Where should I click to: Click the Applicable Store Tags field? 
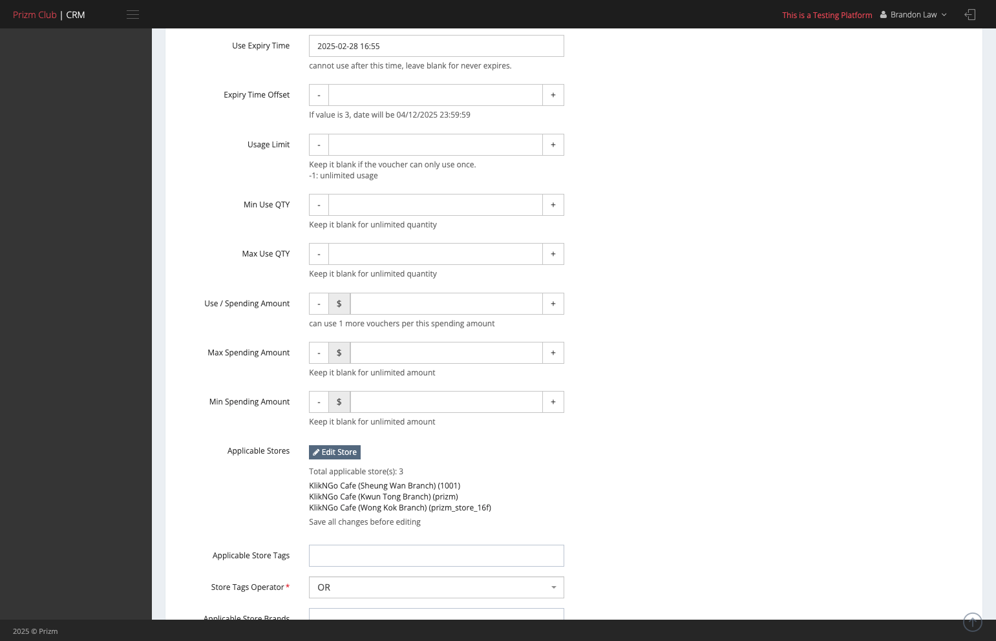click(x=436, y=556)
